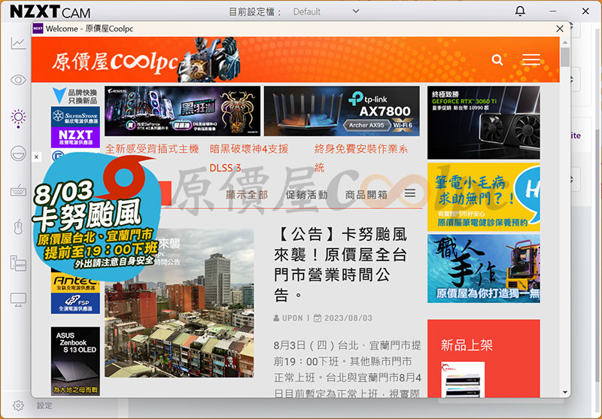Select the keyboard icon in CAM sidebar
Viewport: 602px width, 419px height.
(18, 190)
